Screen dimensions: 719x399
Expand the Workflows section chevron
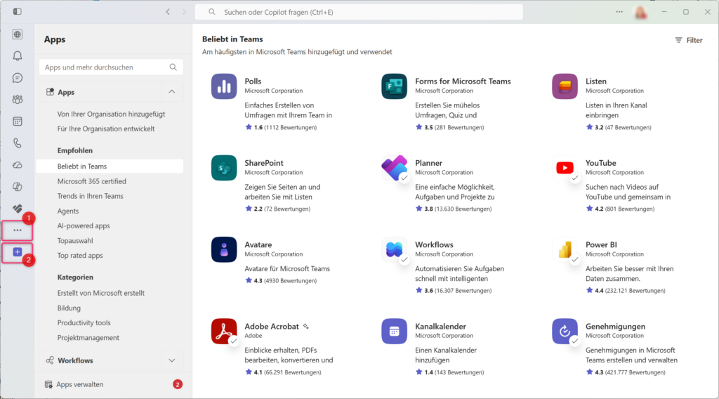click(x=172, y=360)
